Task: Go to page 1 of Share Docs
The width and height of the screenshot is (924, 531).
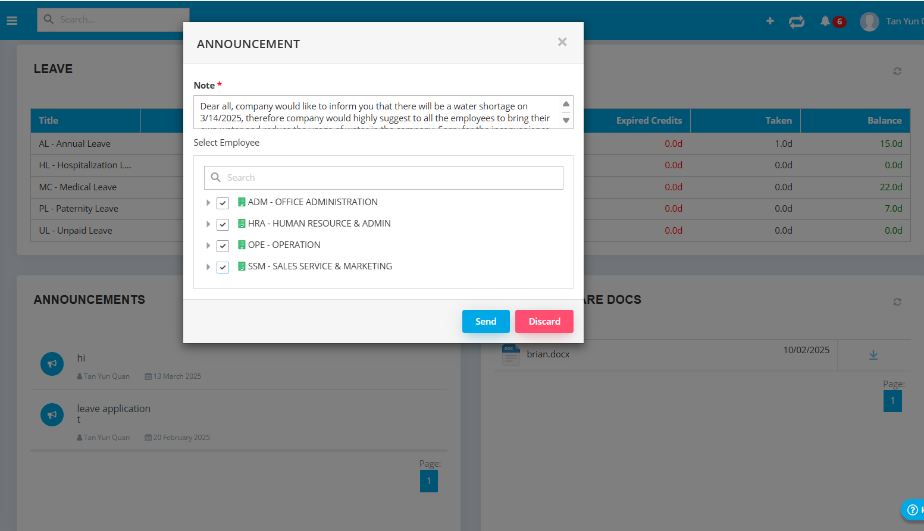Action: click(892, 401)
